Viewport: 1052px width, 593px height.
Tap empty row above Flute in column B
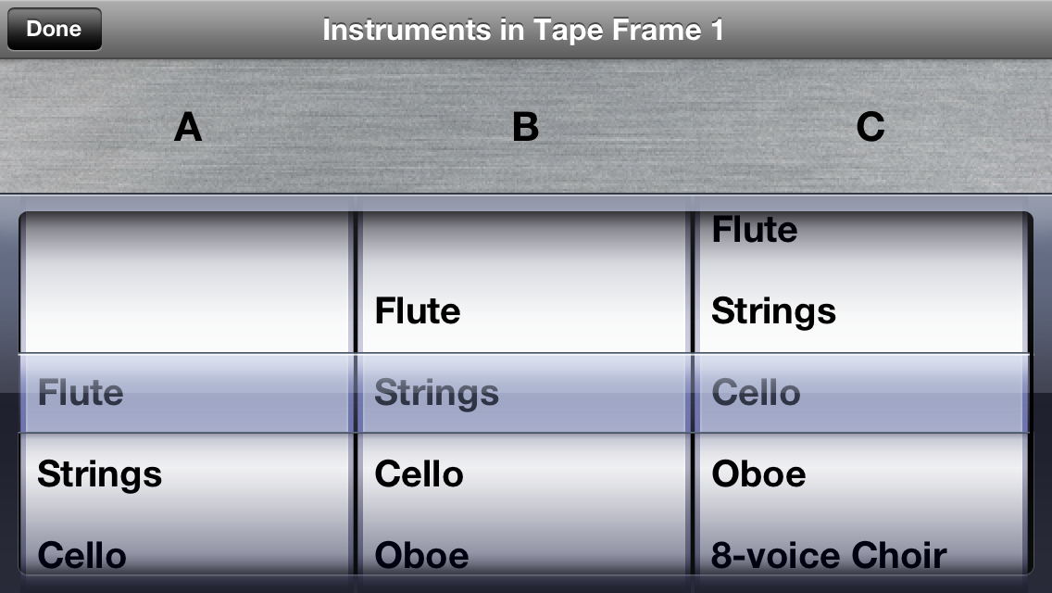tap(525, 246)
